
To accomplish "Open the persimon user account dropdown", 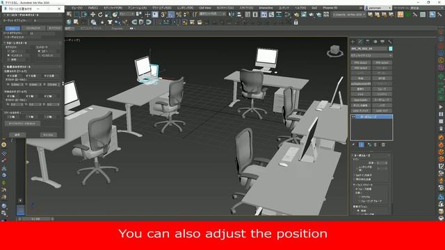I will [x=378, y=8].
